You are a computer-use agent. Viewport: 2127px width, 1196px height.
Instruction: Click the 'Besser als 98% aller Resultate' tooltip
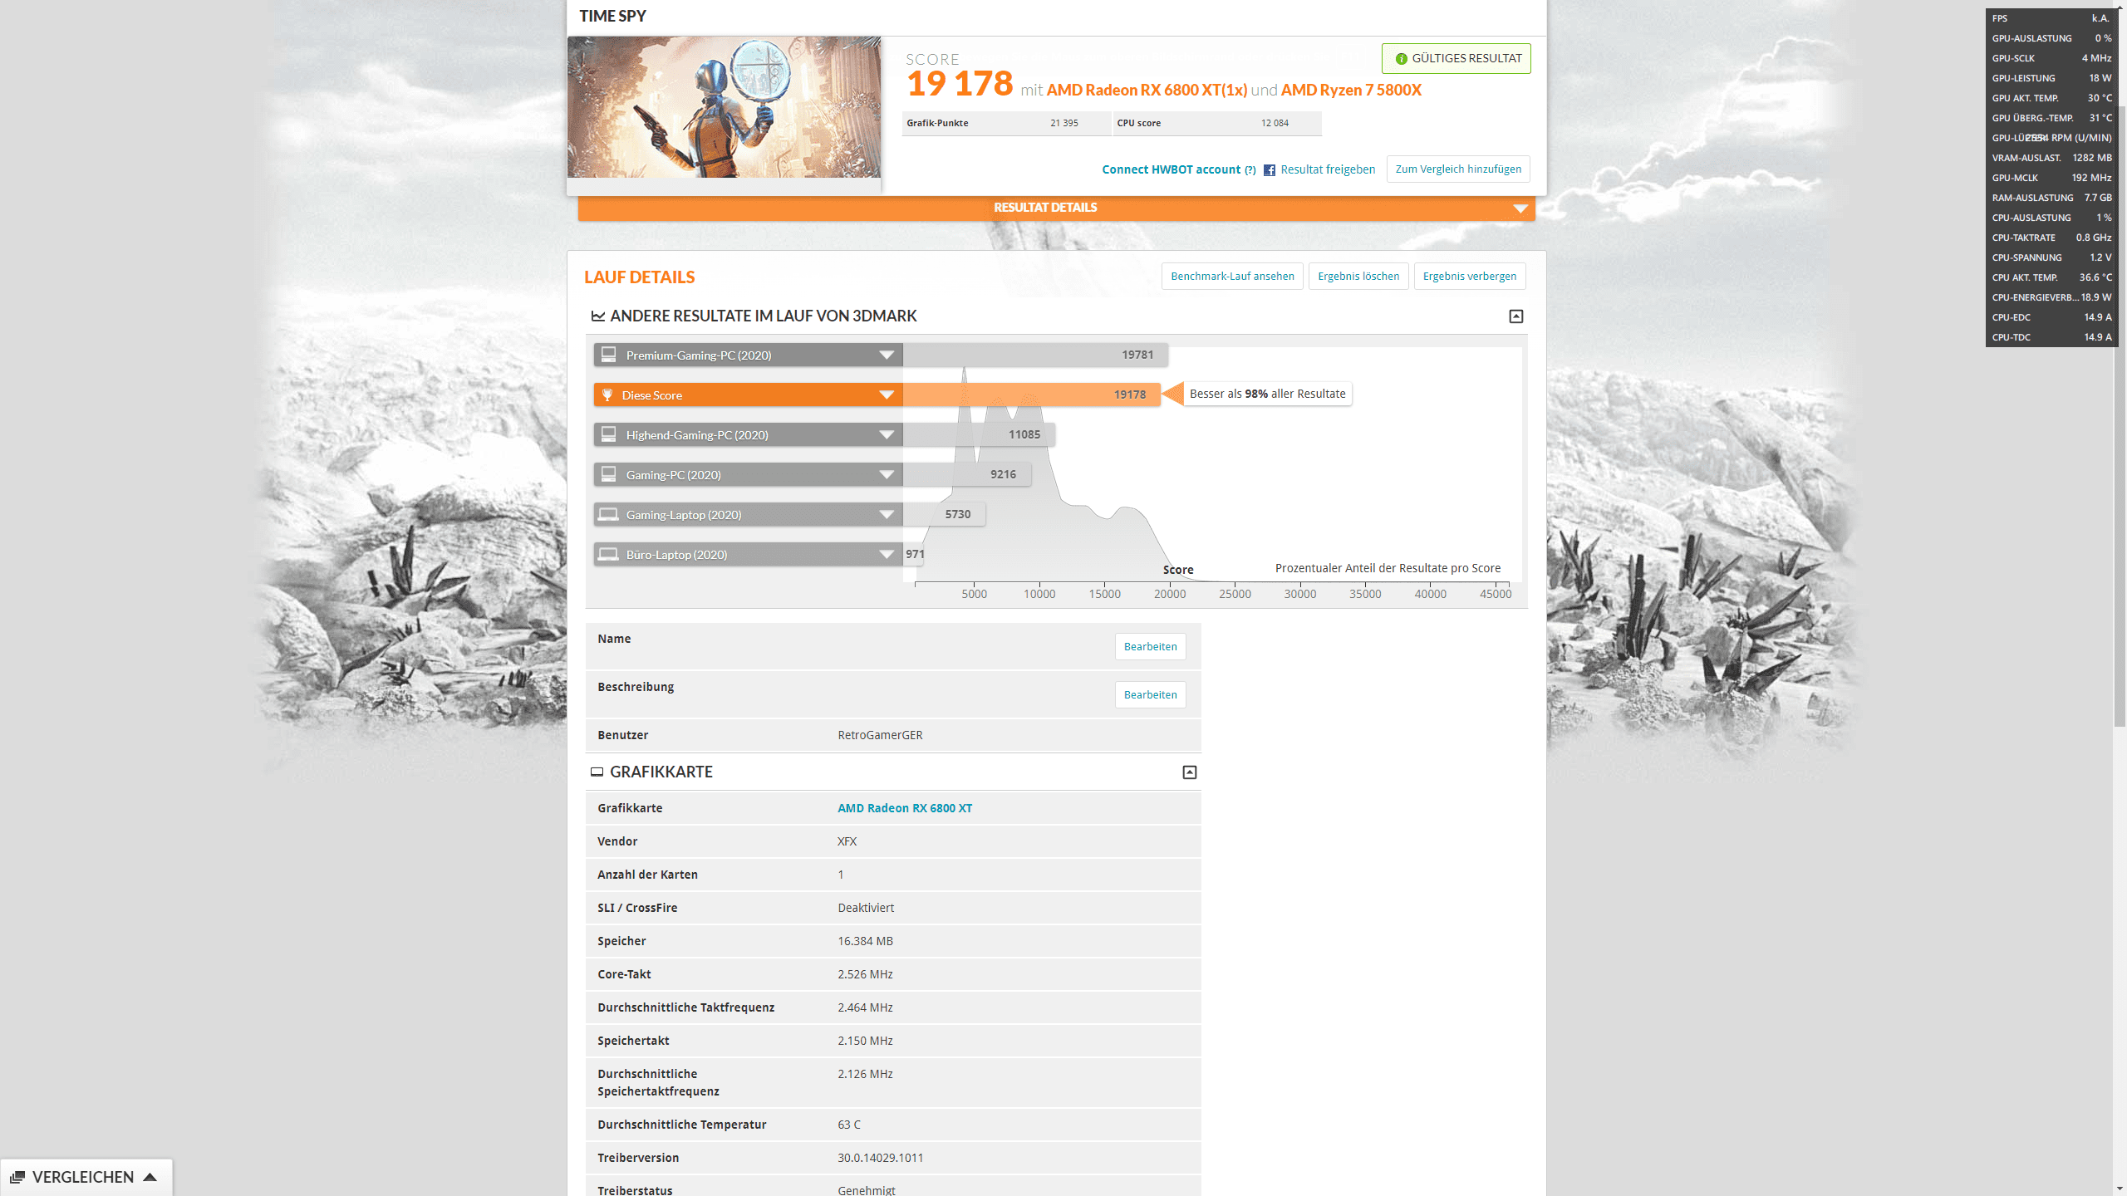point(1267,395)
